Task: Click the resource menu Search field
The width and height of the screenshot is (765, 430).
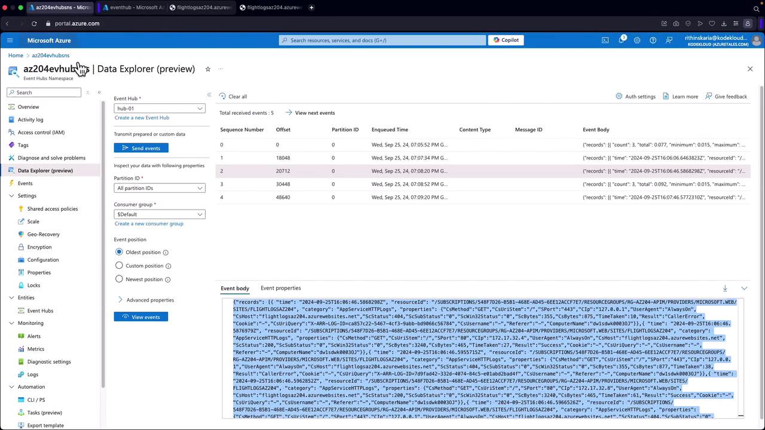Action: pos(44,93)
